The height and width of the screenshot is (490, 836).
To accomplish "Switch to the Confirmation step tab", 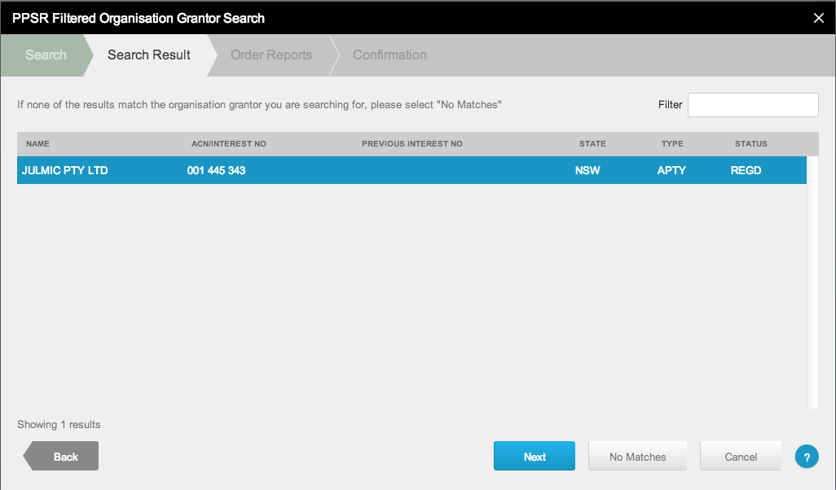I will pos(389,55).
